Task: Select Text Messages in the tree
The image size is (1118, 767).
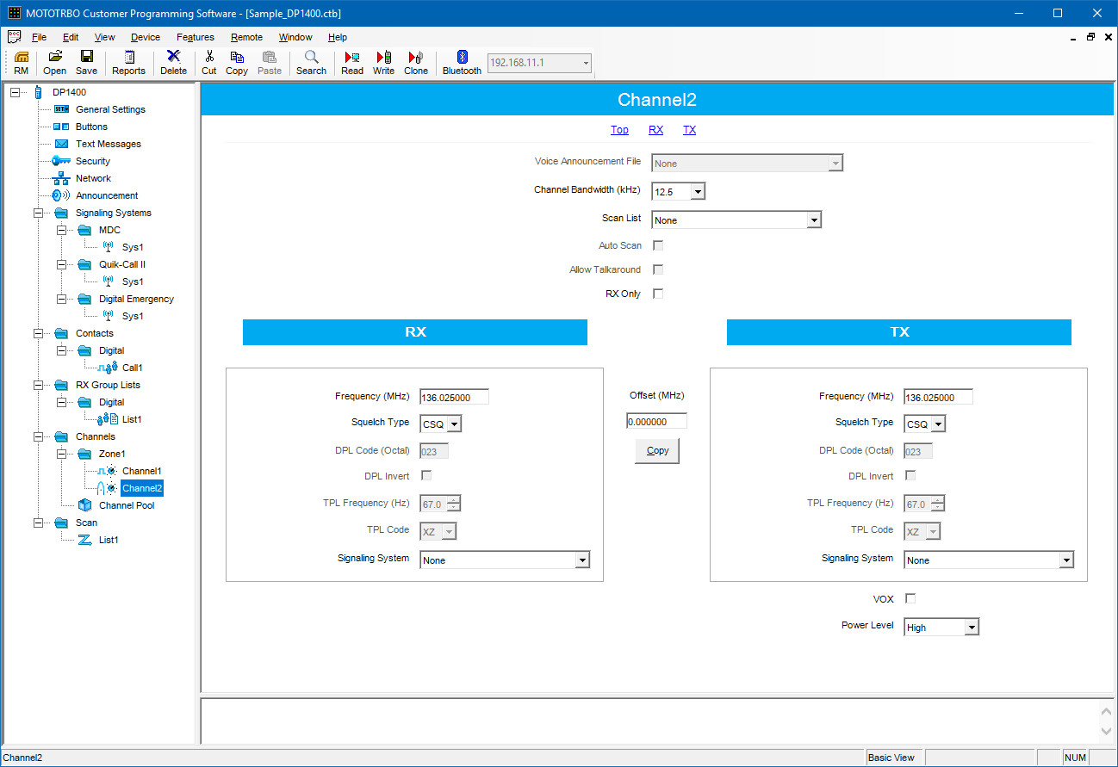Action: (108, 144)
